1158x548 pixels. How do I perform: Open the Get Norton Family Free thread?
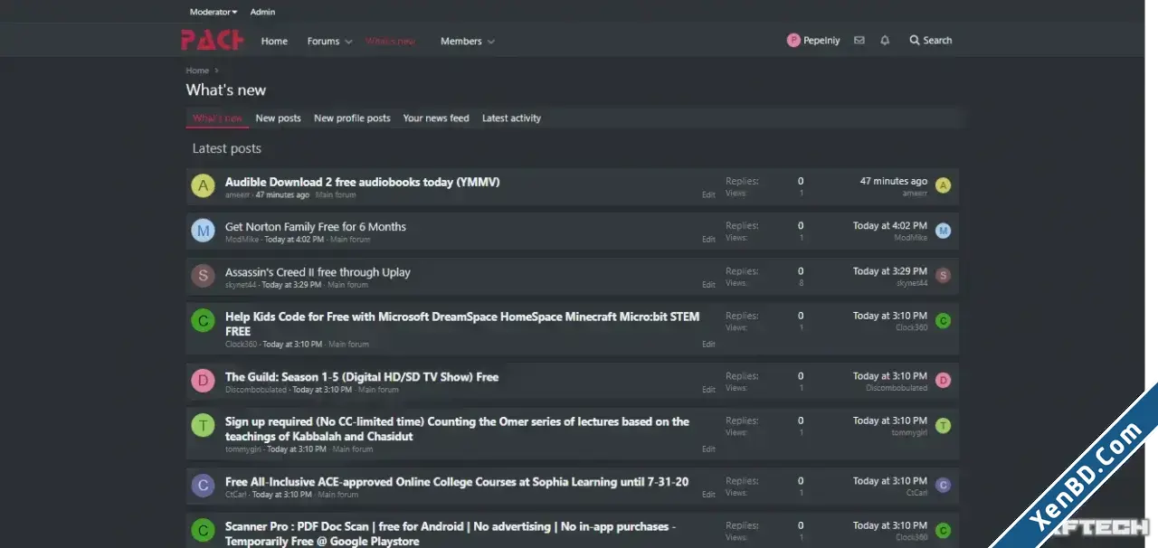tap(316, 227)
